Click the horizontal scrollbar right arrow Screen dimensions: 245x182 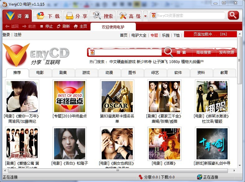234,171
